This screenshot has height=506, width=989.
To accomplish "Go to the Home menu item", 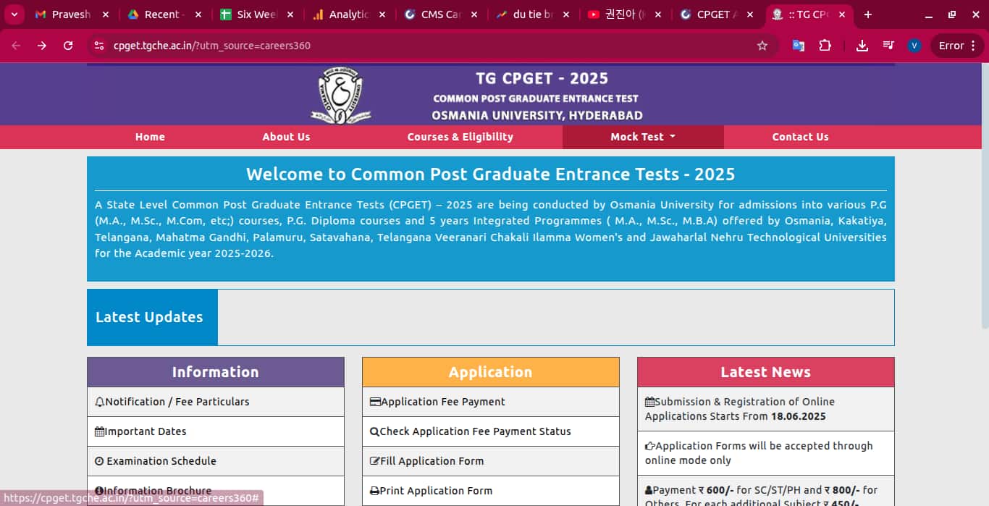I will pyautogui.click(x=150, y=137).
